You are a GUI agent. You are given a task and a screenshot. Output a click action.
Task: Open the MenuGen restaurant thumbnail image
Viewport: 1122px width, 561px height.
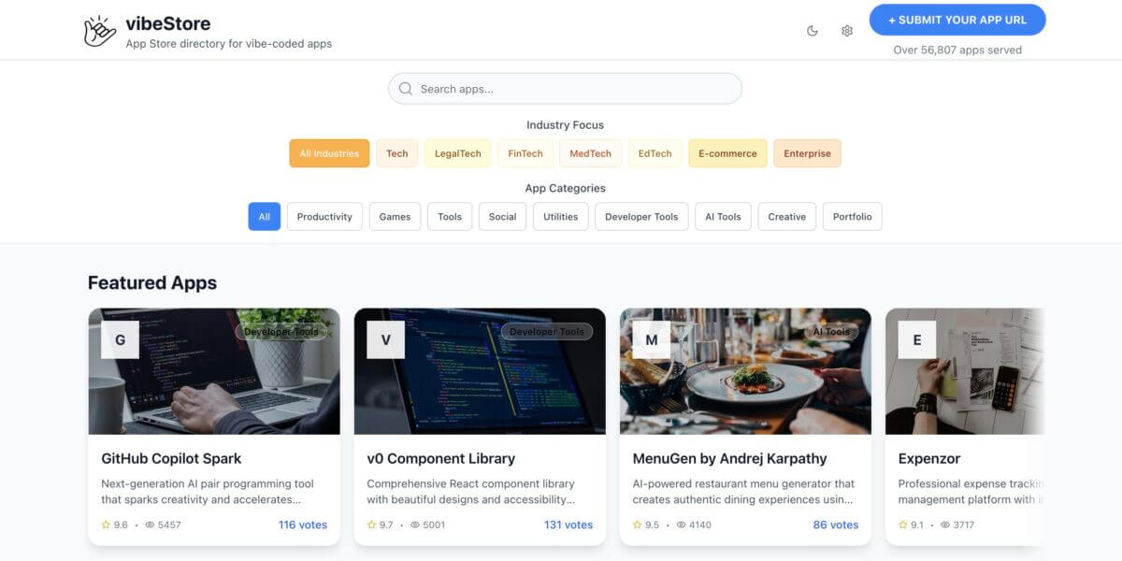745,371
